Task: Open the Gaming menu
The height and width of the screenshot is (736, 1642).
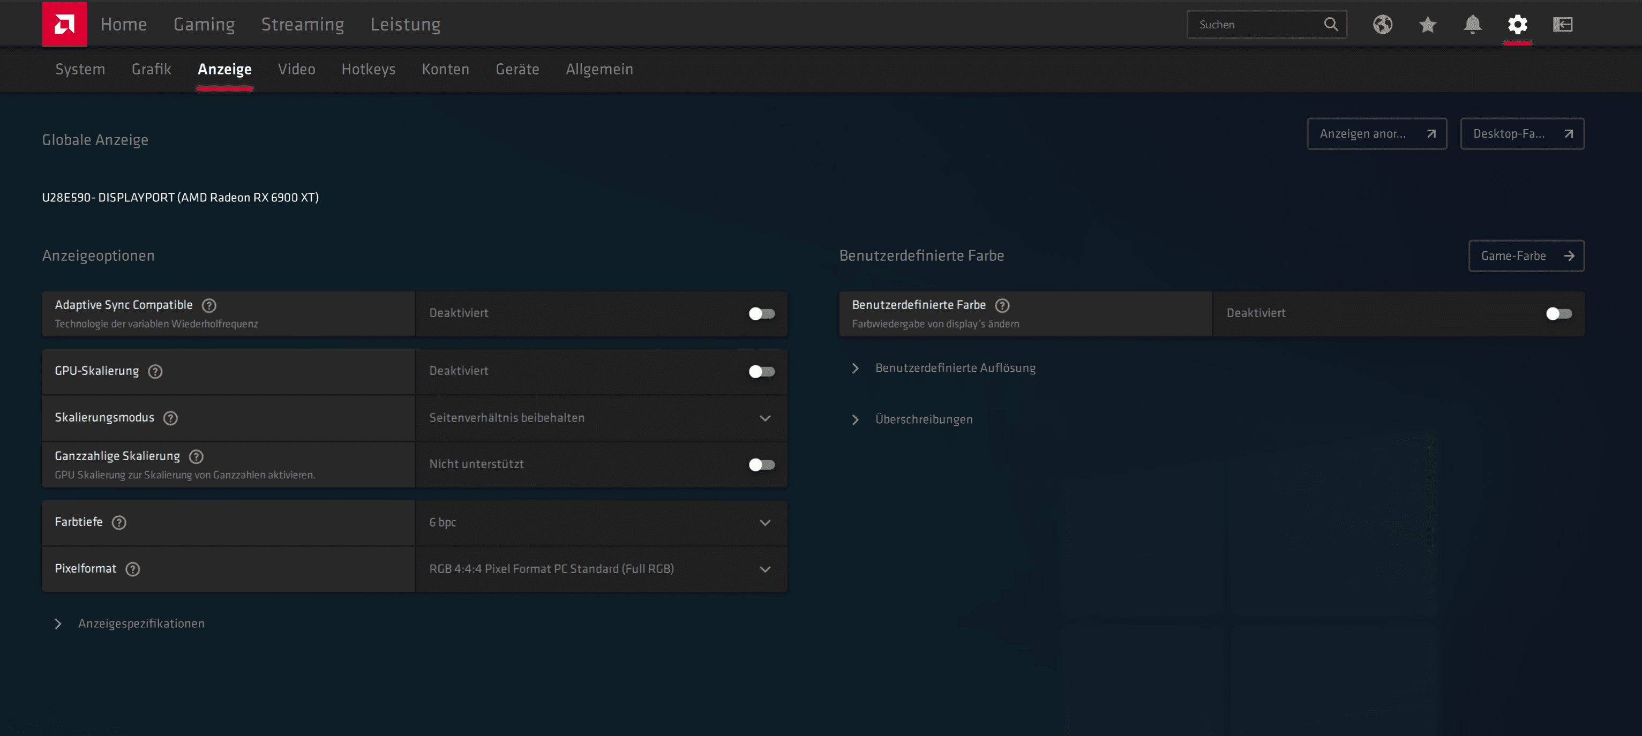Action: [x=204, y=24]
